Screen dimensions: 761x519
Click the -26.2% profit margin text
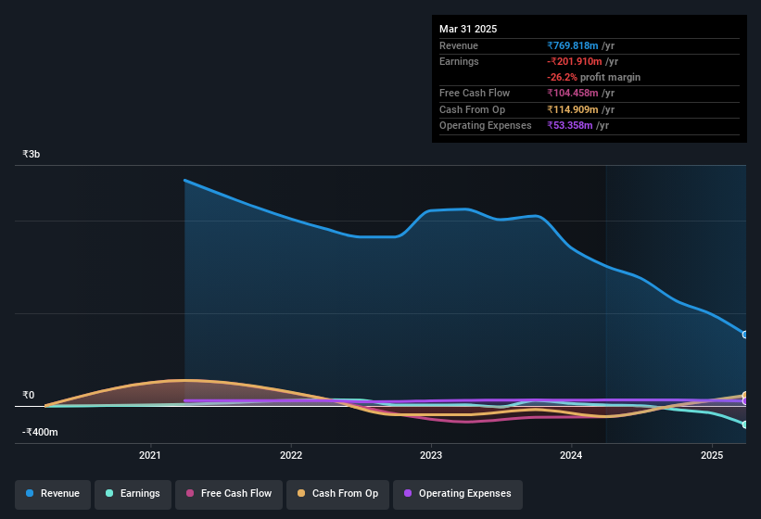(593, 77)
